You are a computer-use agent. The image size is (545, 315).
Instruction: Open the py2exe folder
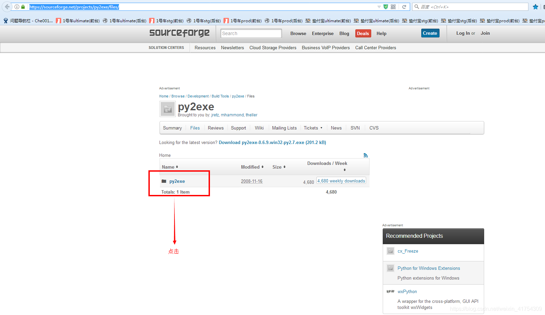coord(177,181)
